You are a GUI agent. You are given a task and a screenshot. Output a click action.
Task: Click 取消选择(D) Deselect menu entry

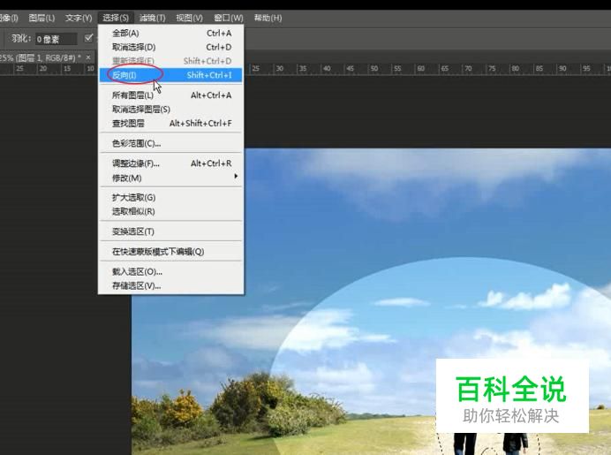click(x=133, y=47)
